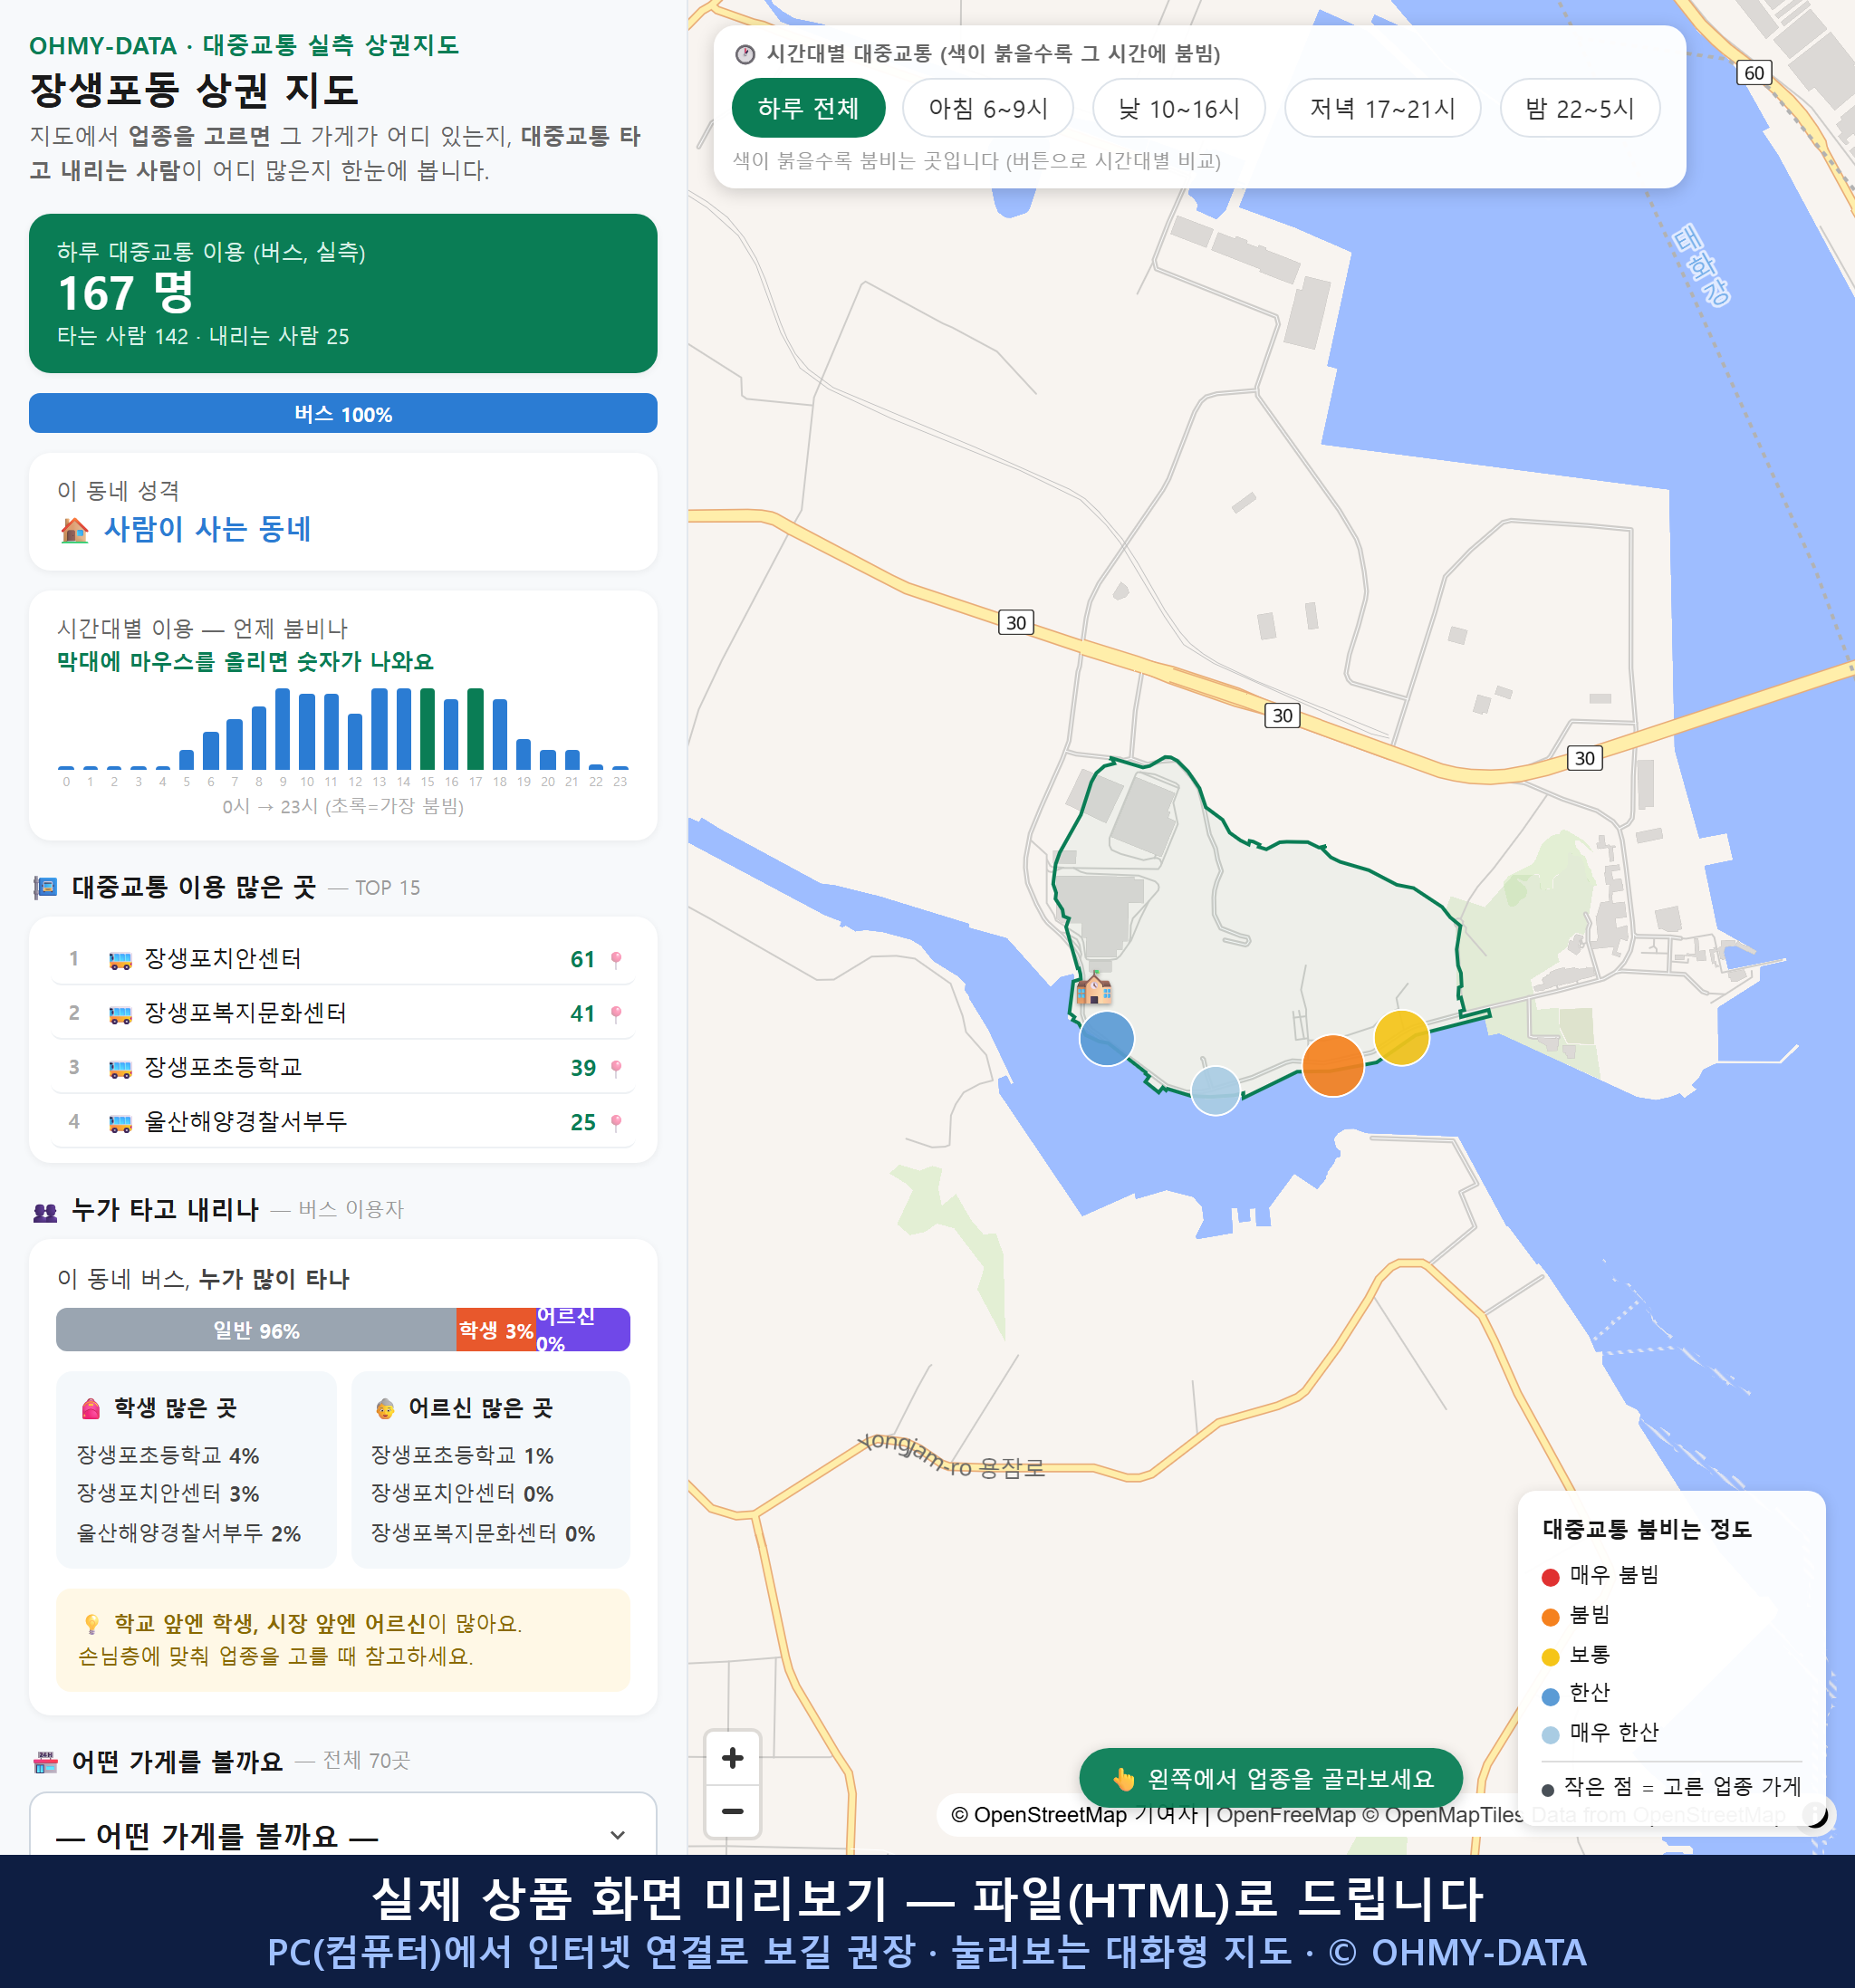Click the backpack icon at 학생 많은 곳
Image resolution: width=1855 pixels, height=1988 pixels.
[x=91, y=1408]
